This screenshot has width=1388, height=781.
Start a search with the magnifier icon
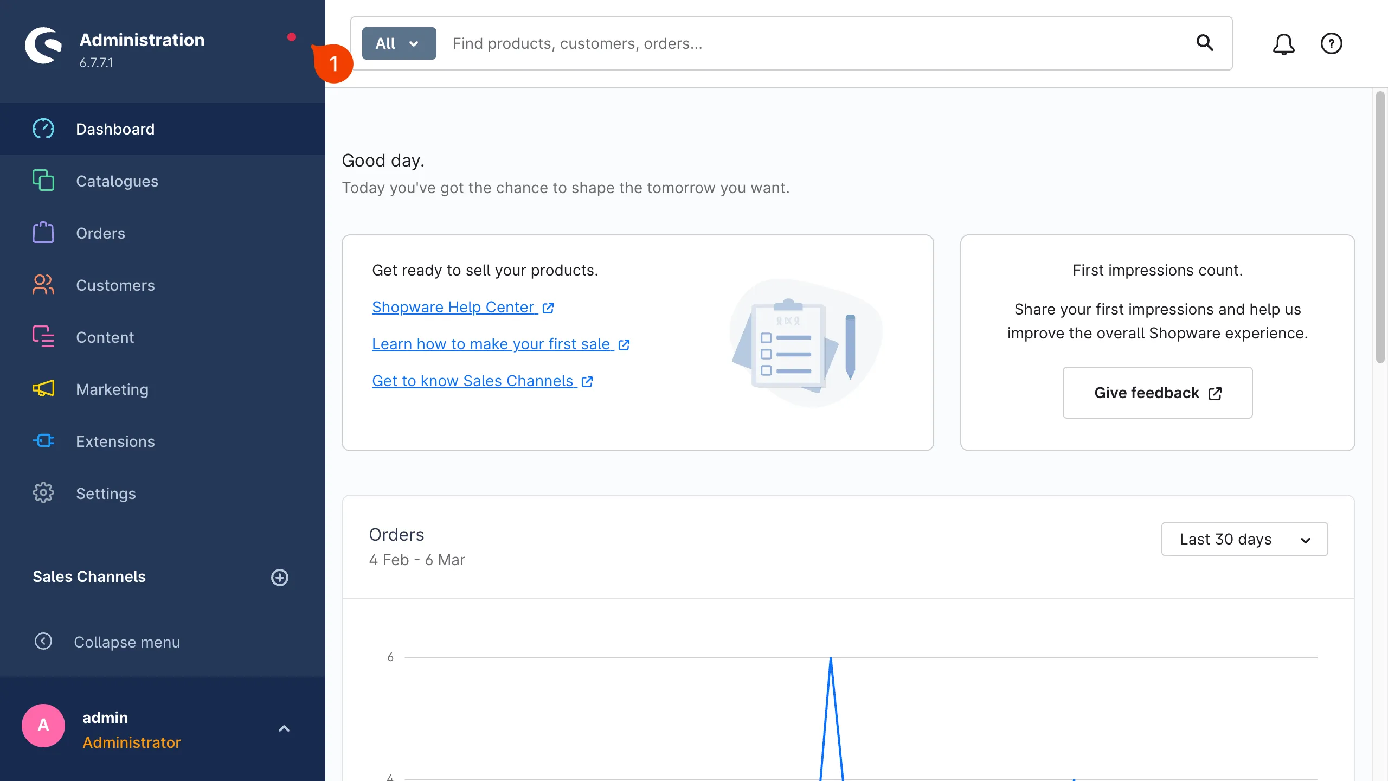1205,43
